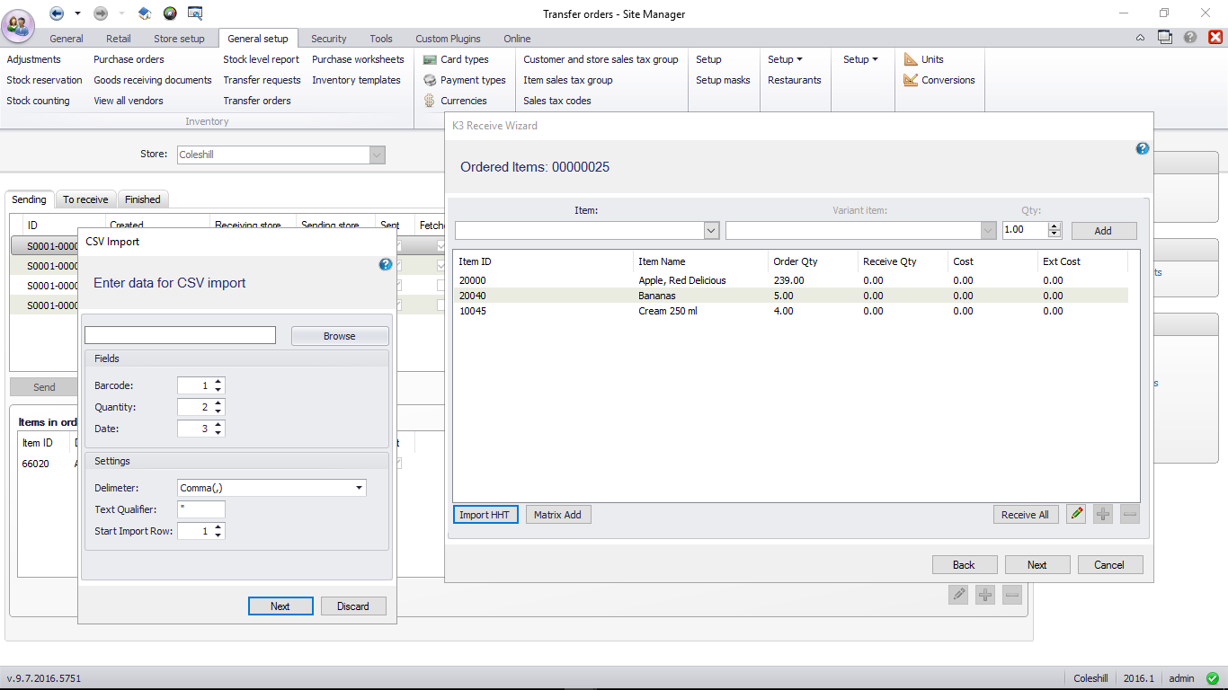
Task: Open the home icon in quick toolbar
Action: point(145,13)
